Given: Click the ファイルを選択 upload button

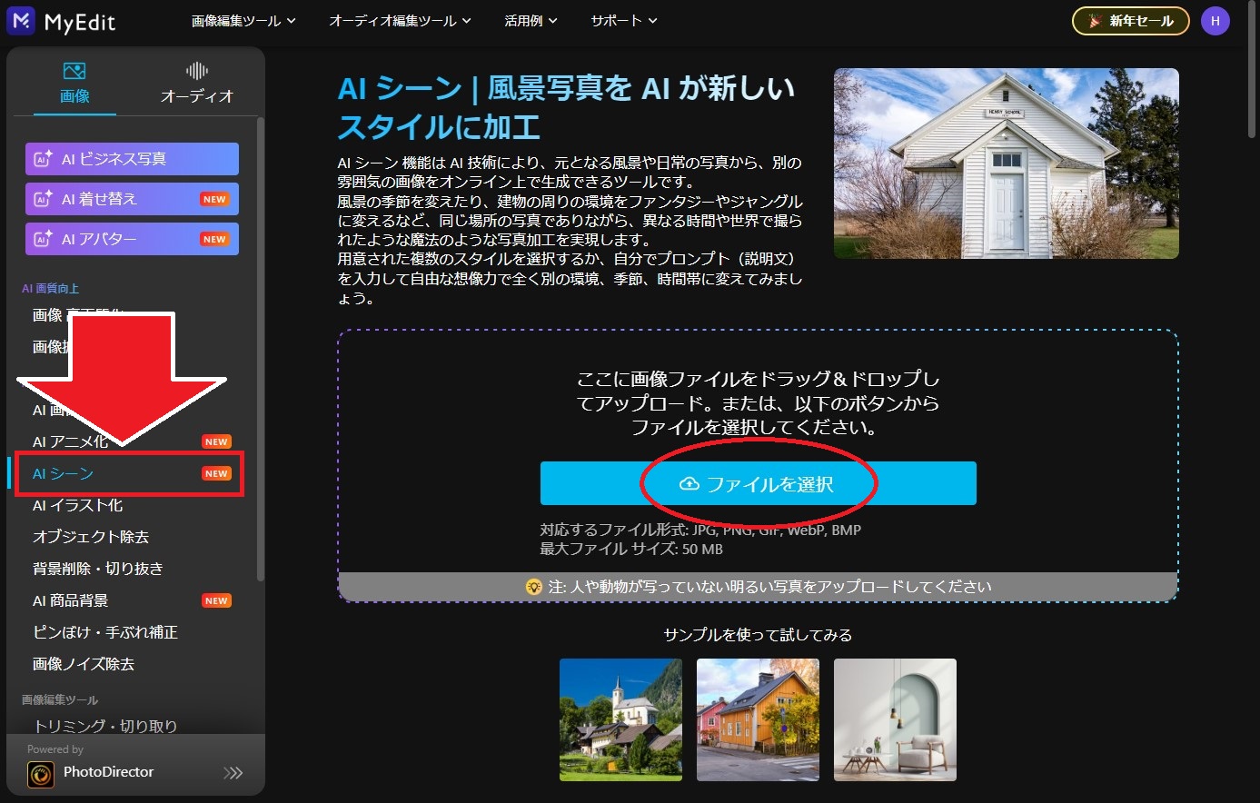Looking at the screenshot, I should (x=759, y=483).
